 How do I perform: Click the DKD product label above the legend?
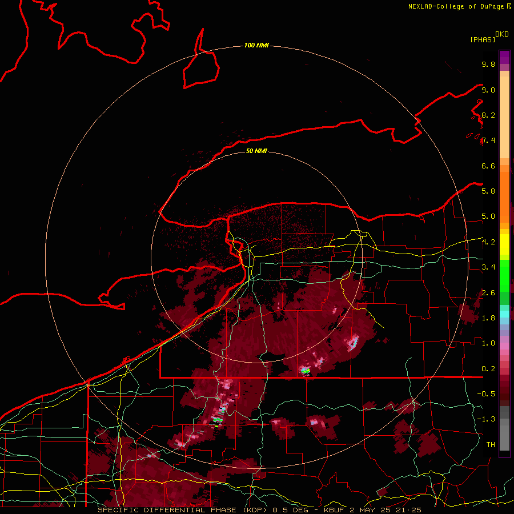[502, 34]
